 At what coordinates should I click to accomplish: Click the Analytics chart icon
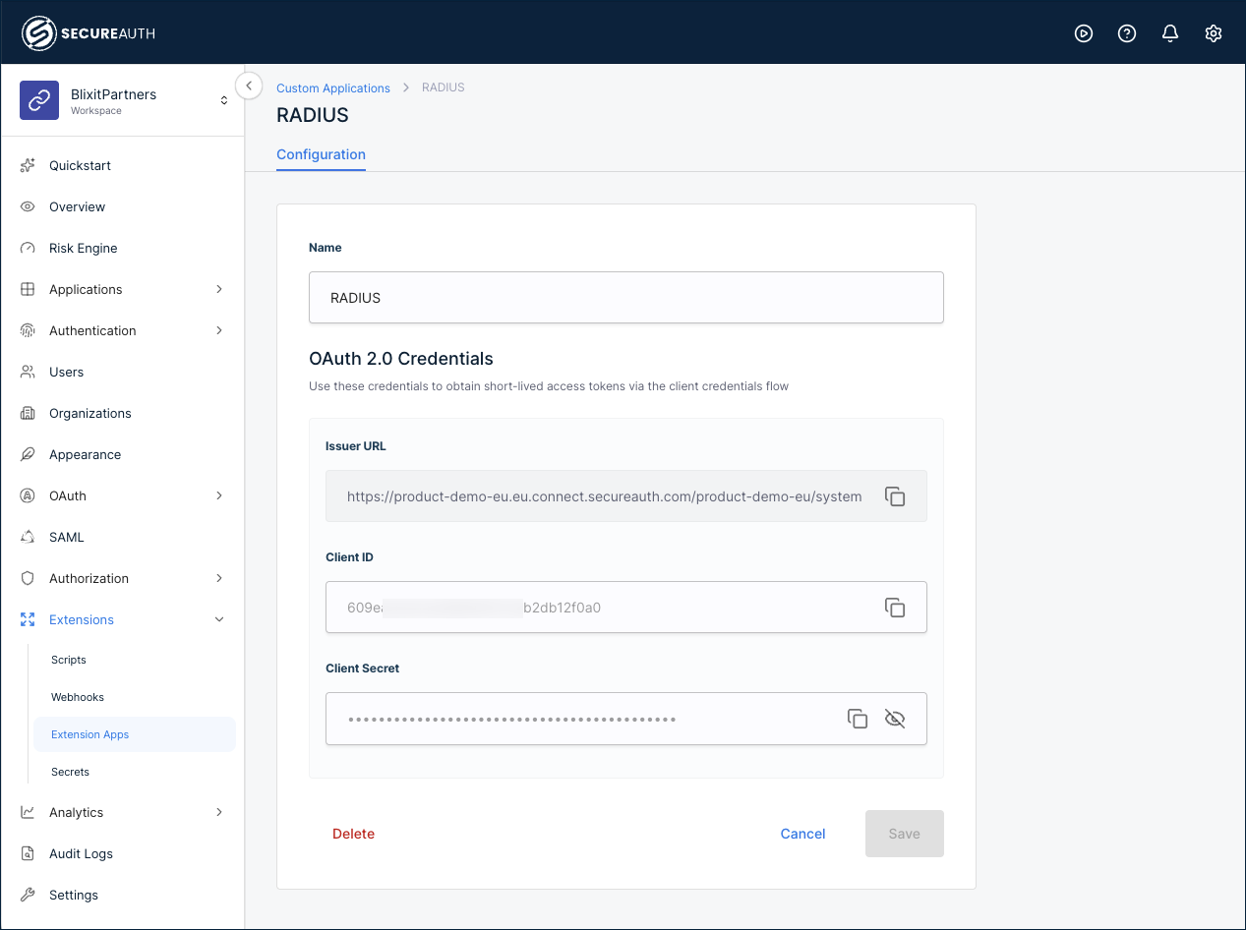(28, 812)
